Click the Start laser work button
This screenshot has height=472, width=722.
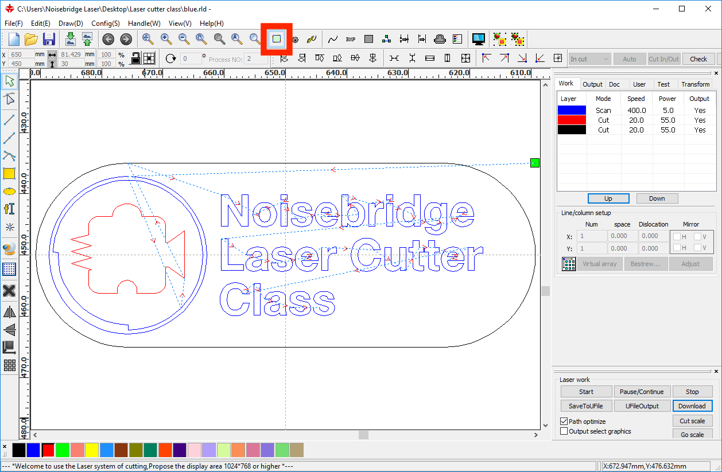tap(586, 392)
